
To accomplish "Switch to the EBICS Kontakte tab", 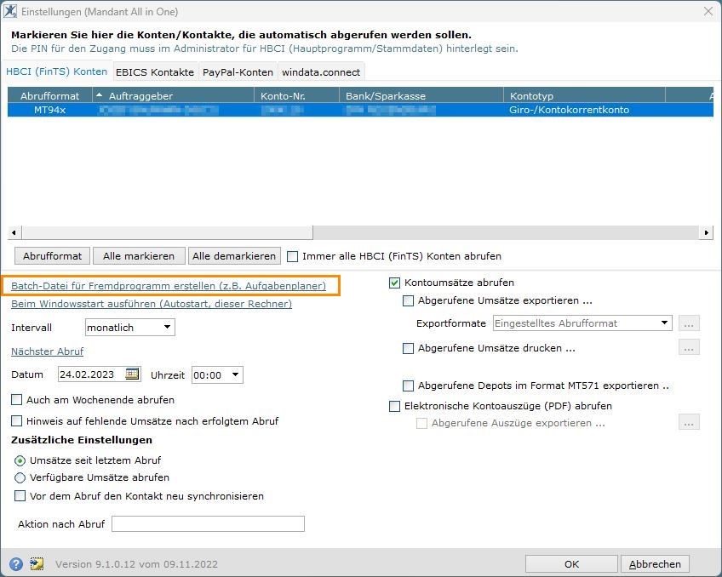I will tap(155, 72).
